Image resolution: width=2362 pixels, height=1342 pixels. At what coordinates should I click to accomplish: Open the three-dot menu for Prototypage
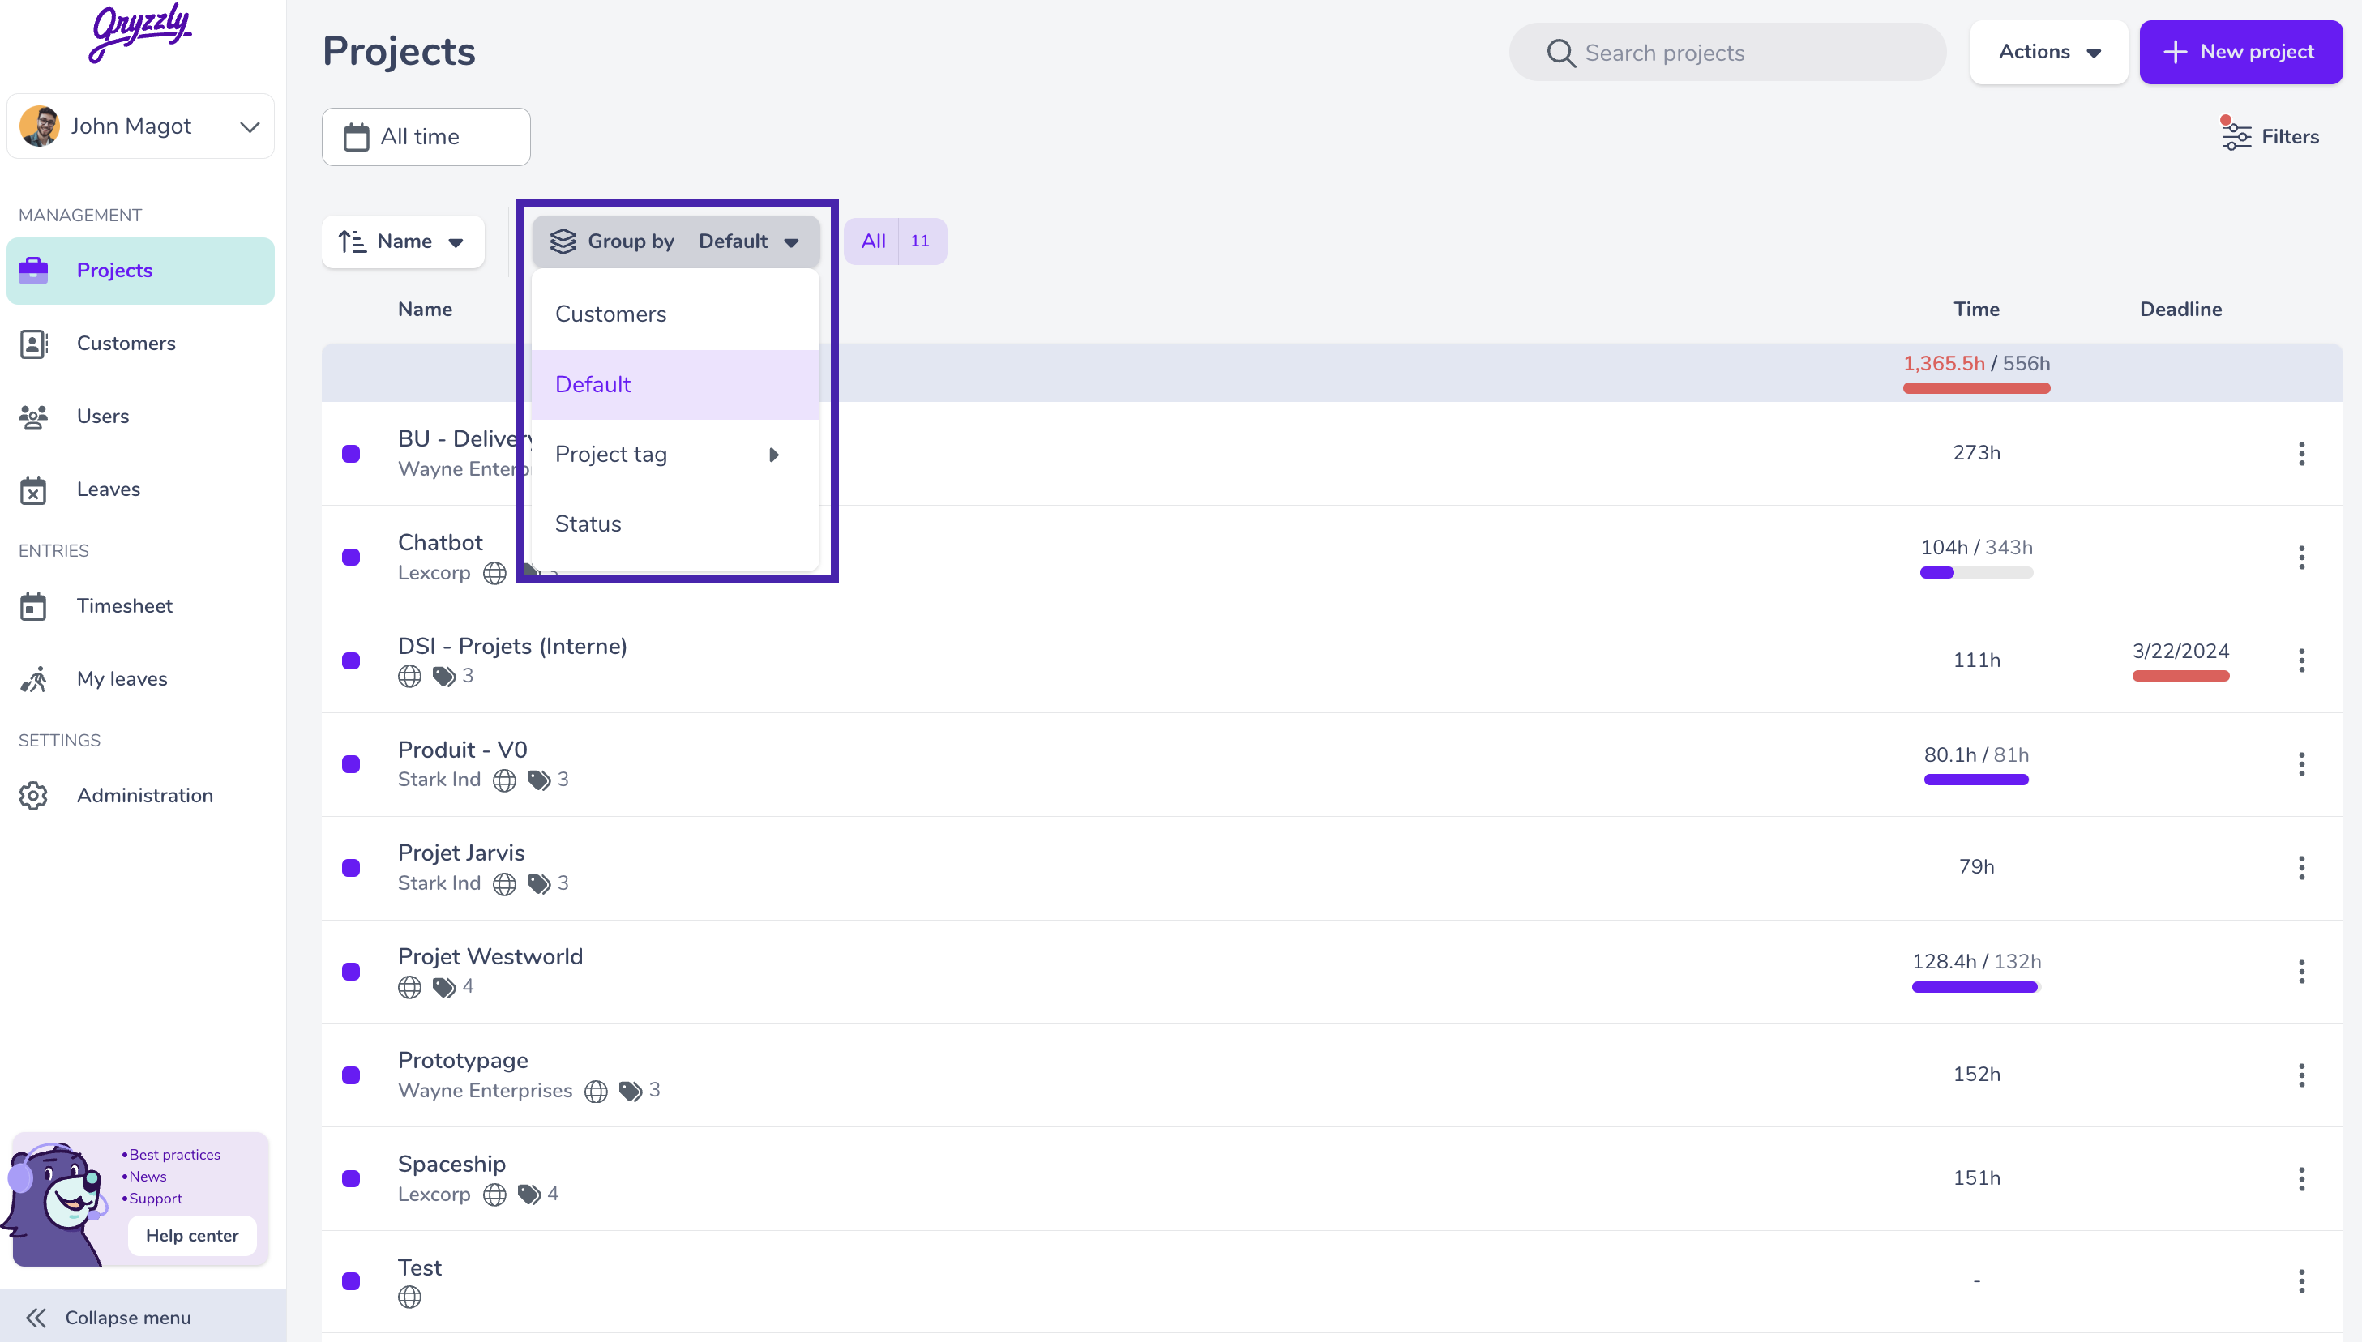pyautogui.click(x=2302, y=1075)
